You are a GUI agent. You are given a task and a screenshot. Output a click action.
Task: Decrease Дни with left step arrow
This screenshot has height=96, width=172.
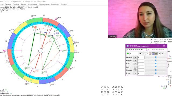click(x=134, y=67)
